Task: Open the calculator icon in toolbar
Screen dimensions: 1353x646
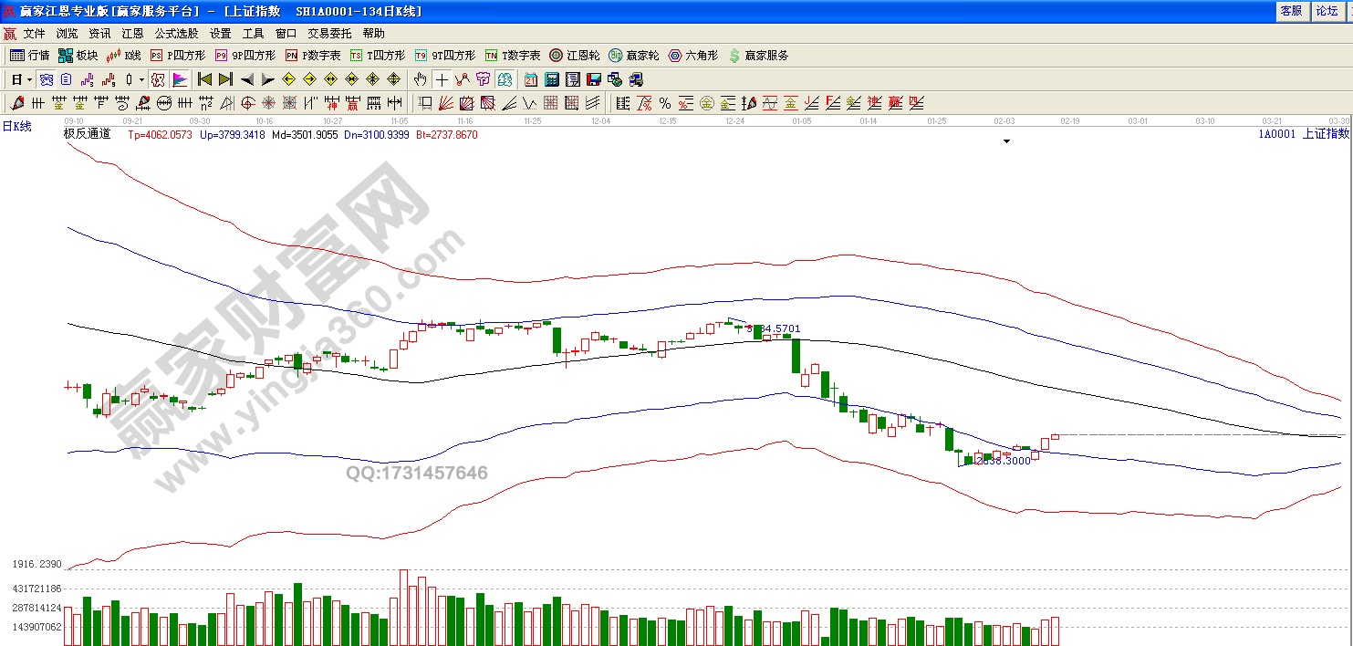Action: coord(551,79)
